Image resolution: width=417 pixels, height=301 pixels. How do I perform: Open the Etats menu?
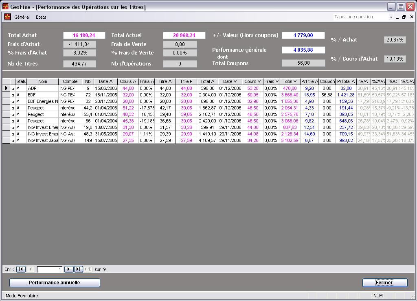tap(41, 17)
